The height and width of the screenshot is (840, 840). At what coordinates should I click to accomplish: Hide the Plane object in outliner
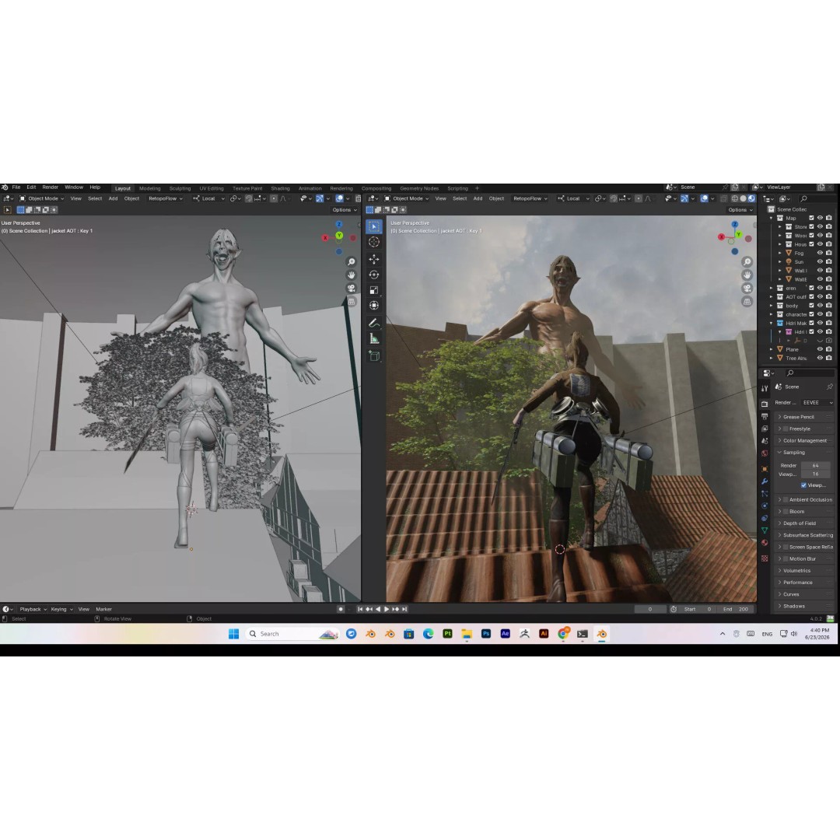tap(820, 349)
